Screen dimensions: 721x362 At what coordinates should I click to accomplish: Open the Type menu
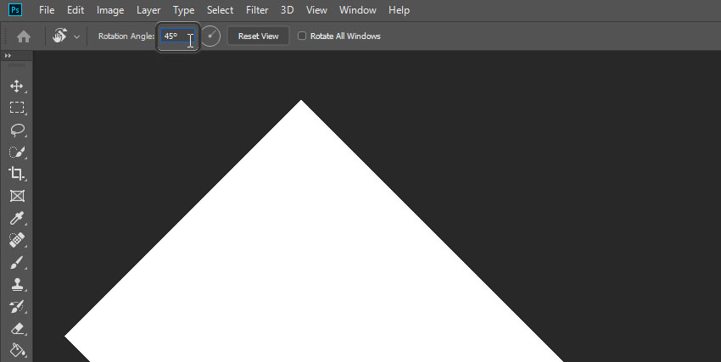pos(183,10)
